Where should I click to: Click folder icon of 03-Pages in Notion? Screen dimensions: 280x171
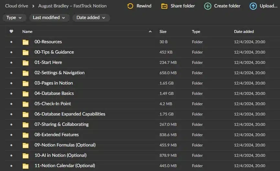[x=26, y=83]
